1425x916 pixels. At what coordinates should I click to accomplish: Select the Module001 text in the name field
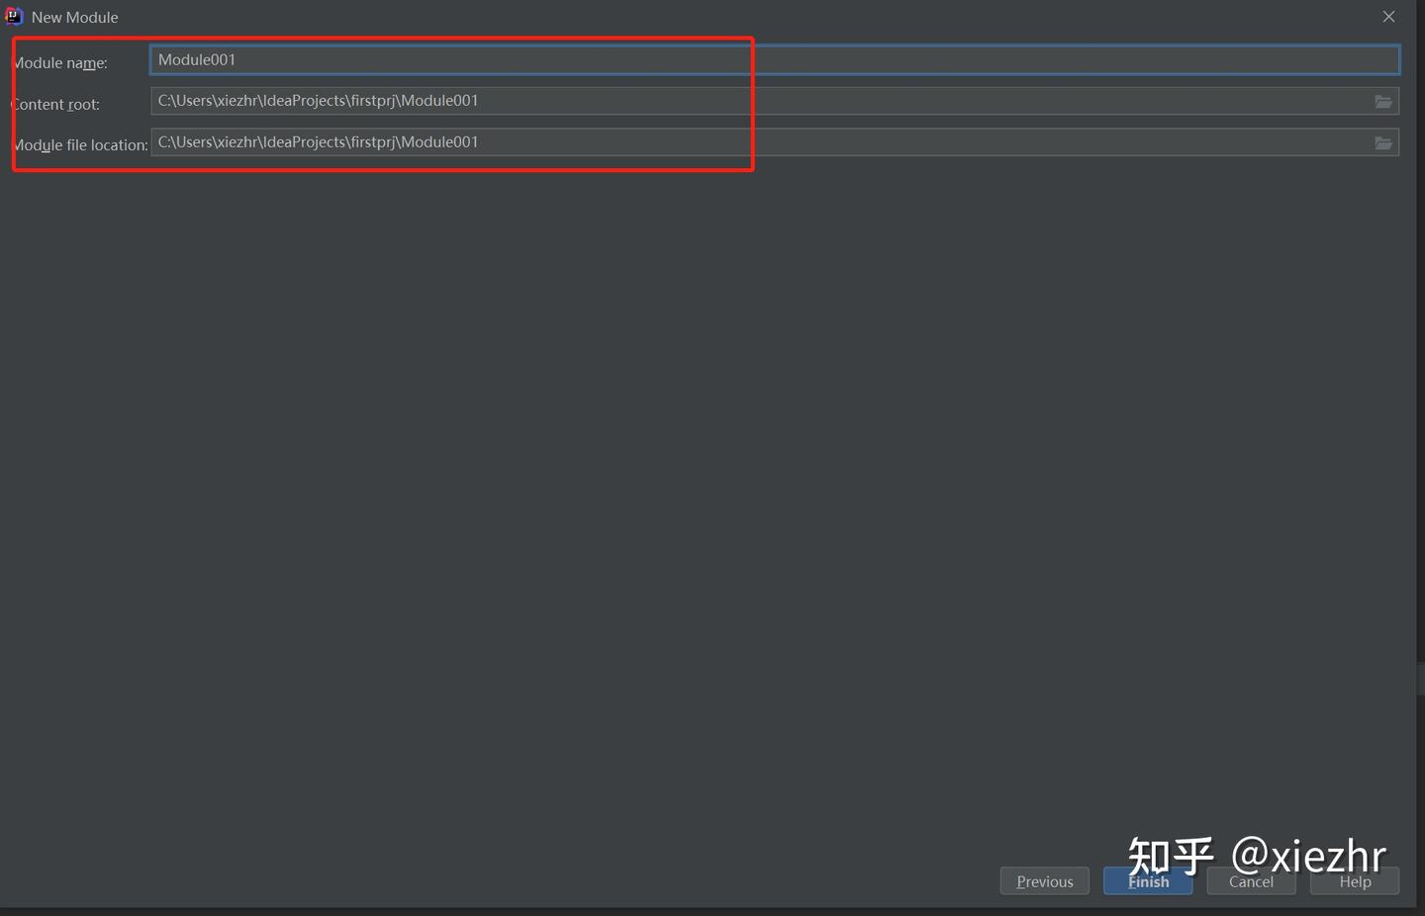(196, 59)
